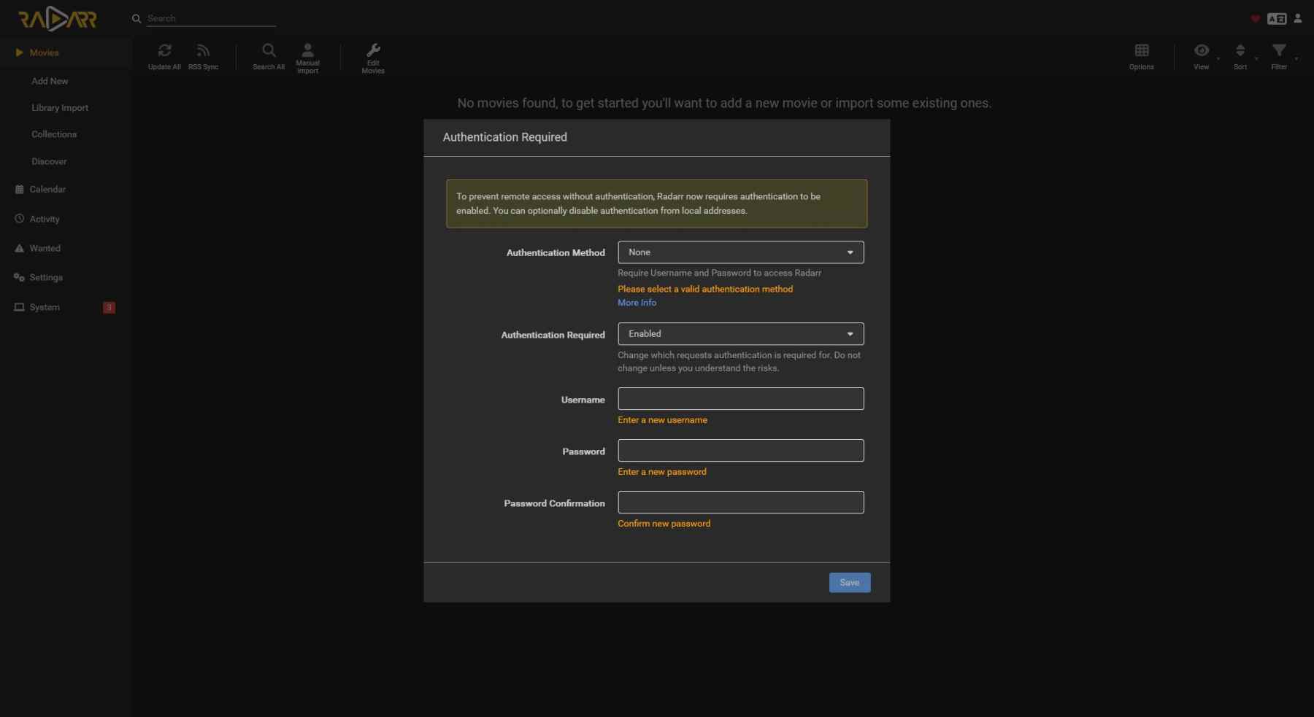Click the red heart donate icon
This screenshot has height=717, width=1314.
(1256, 19)
